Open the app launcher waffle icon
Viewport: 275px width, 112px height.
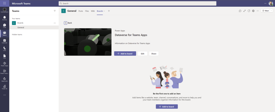click(5, 3)
